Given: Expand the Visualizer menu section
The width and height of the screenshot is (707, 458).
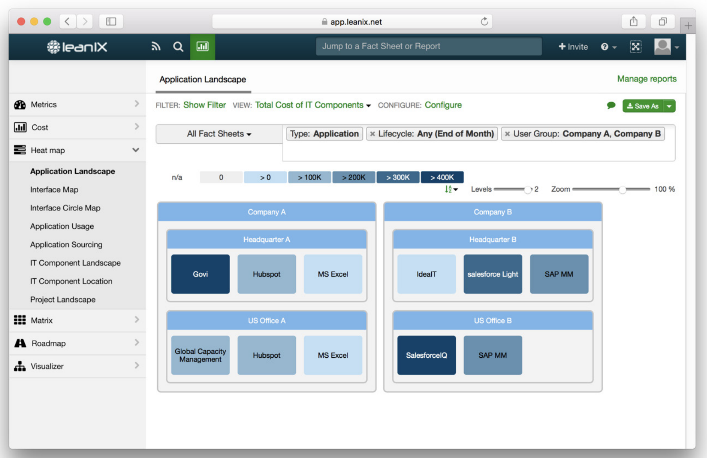Looking at the screenshot, I should pyautogui.click(x=137, y=365).
